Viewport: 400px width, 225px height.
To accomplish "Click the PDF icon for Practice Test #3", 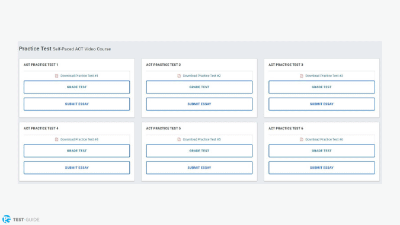I will 302,76.
